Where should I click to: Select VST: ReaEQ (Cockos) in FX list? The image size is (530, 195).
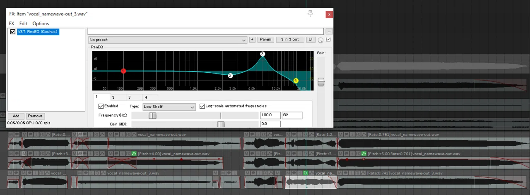[38, 31]
